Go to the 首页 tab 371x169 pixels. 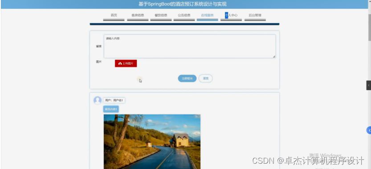tap(114, 16)
